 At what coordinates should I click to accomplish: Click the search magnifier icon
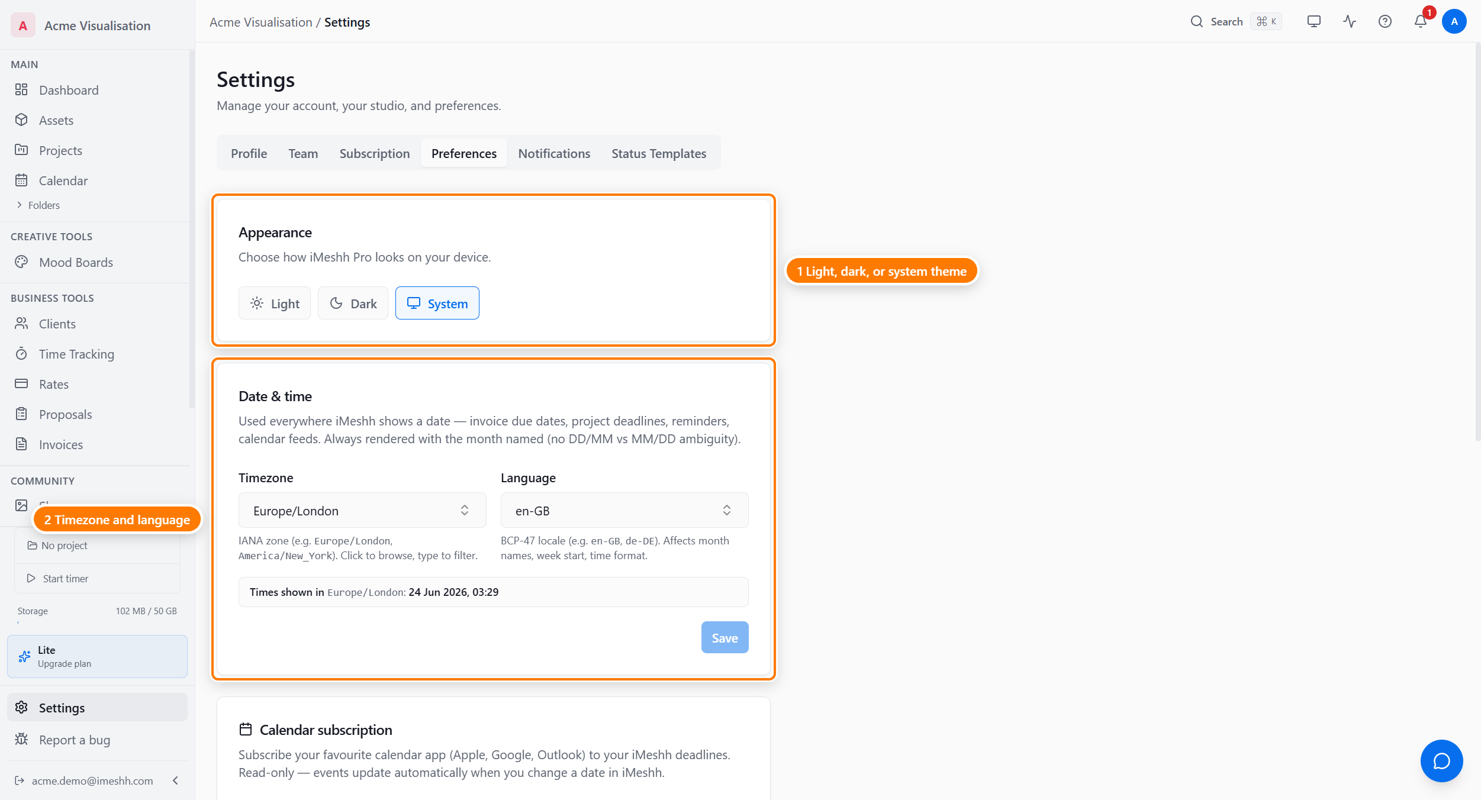(x=1197, y=21)
